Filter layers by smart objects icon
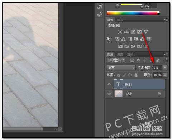Screen dimensions: 172x140 pos(158,60)
